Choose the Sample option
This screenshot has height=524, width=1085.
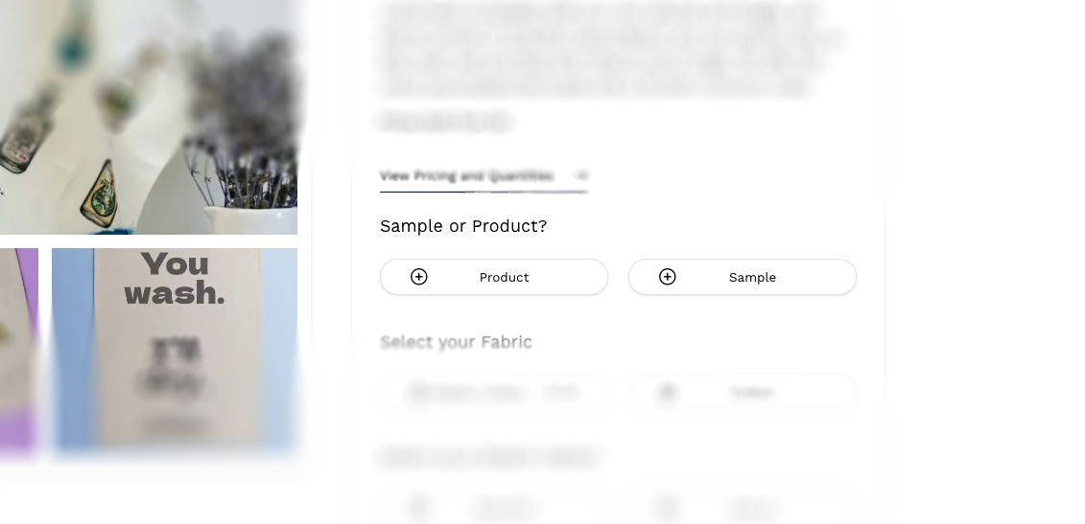tap(743, 277)
